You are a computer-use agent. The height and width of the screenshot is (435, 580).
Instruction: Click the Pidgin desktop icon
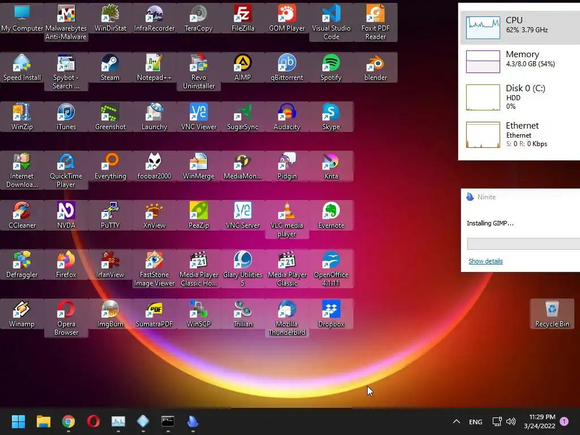(287, 166)
